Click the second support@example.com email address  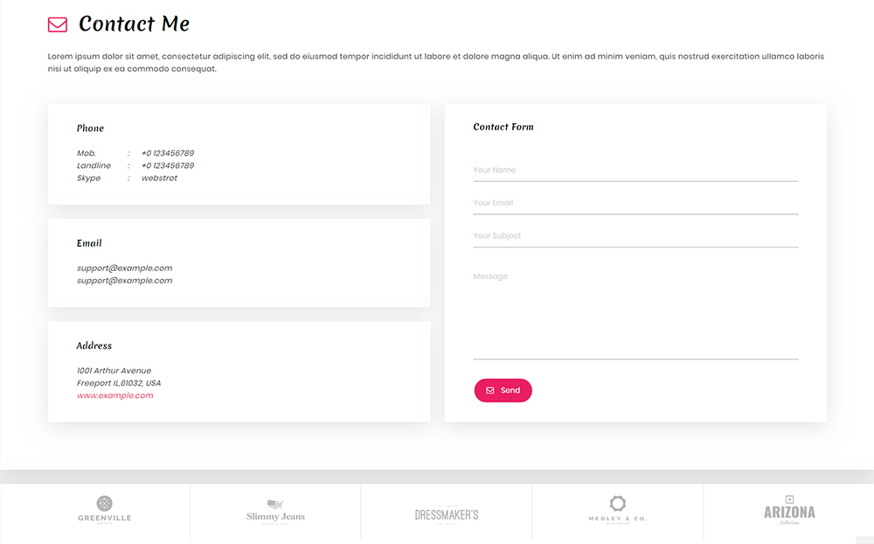(124, 281)
